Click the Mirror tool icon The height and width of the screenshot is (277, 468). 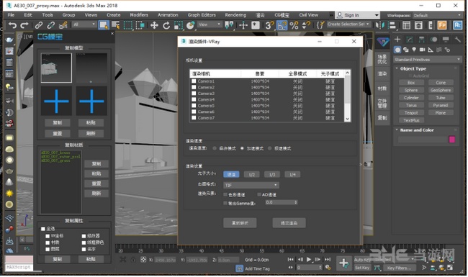point(380,25)
